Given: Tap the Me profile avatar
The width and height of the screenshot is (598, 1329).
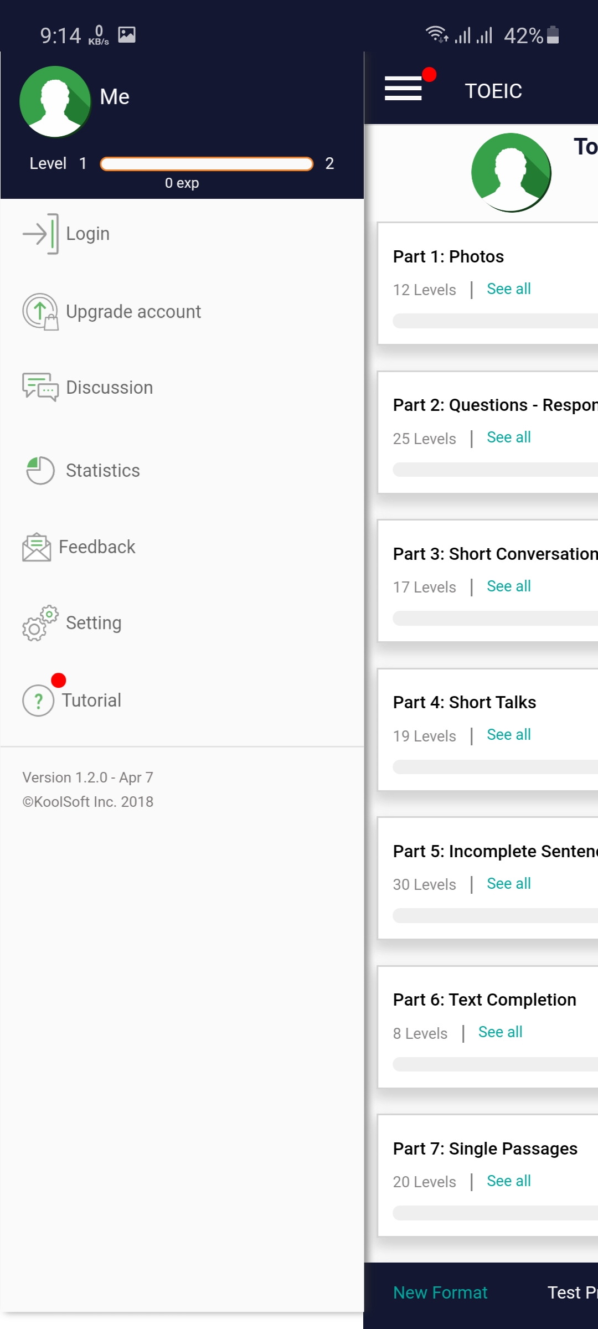Looking at the screenshot, I should [55, 101].
